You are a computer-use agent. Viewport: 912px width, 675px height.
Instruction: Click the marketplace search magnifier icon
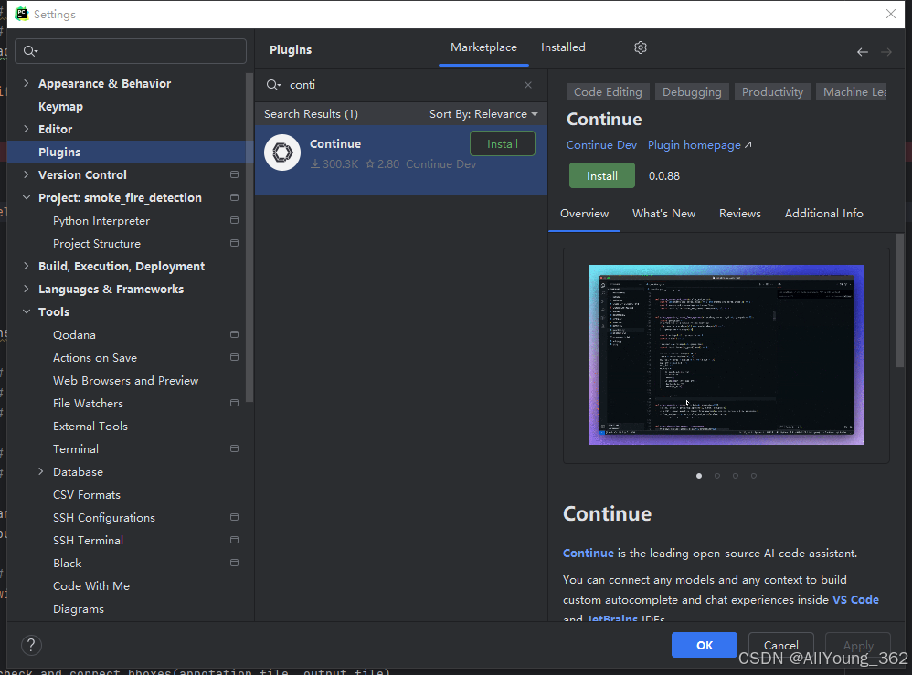tap(273, 85)
